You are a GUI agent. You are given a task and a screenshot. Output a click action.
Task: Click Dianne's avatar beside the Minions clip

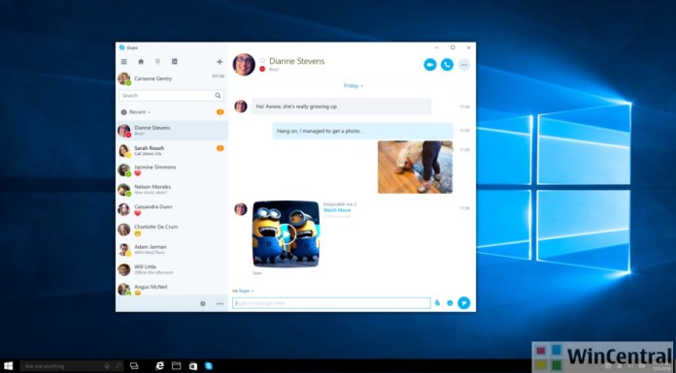click(x=241, y=209)
